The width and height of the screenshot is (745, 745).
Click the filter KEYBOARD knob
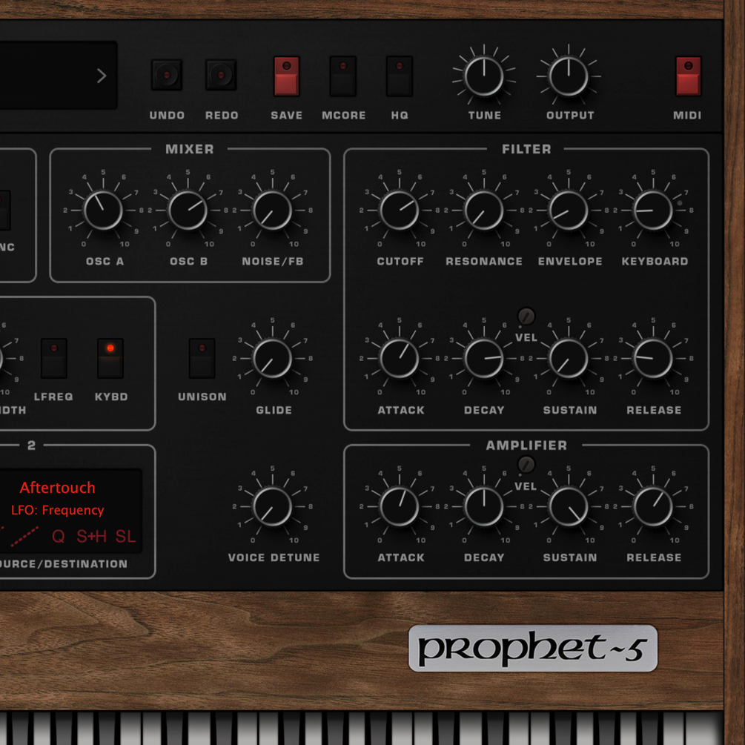[653, 211]
